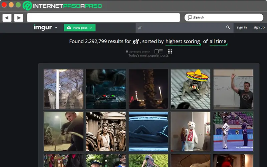Click the yellow minimize window button
267x167 pixels.
click(11, 5)
